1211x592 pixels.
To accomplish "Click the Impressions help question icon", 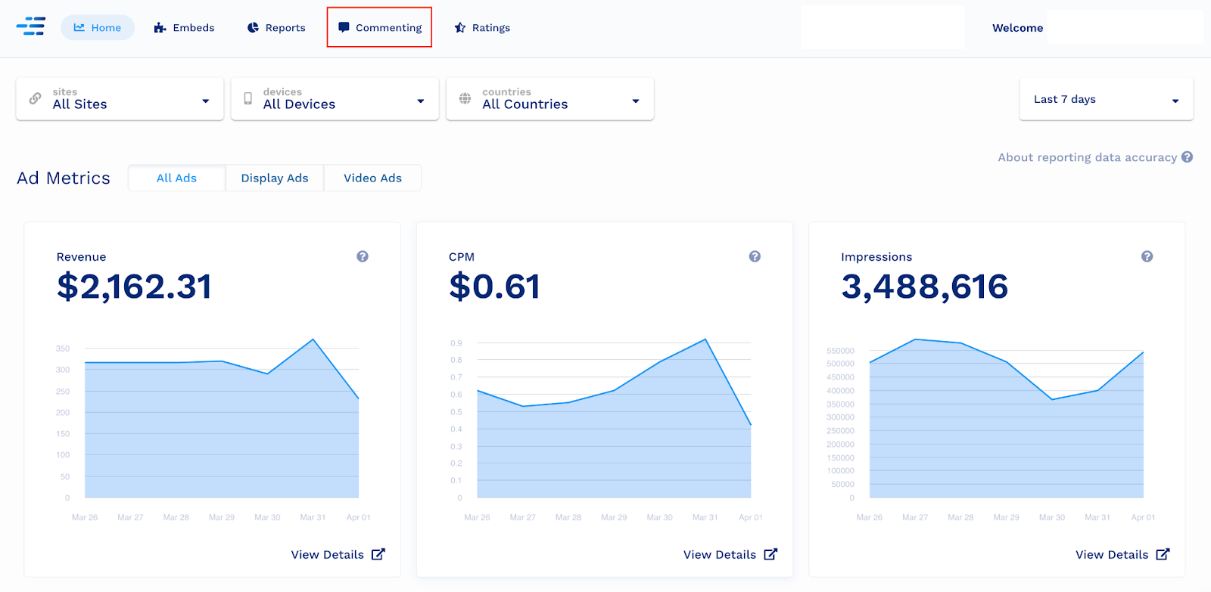I will pos(1147,256).
